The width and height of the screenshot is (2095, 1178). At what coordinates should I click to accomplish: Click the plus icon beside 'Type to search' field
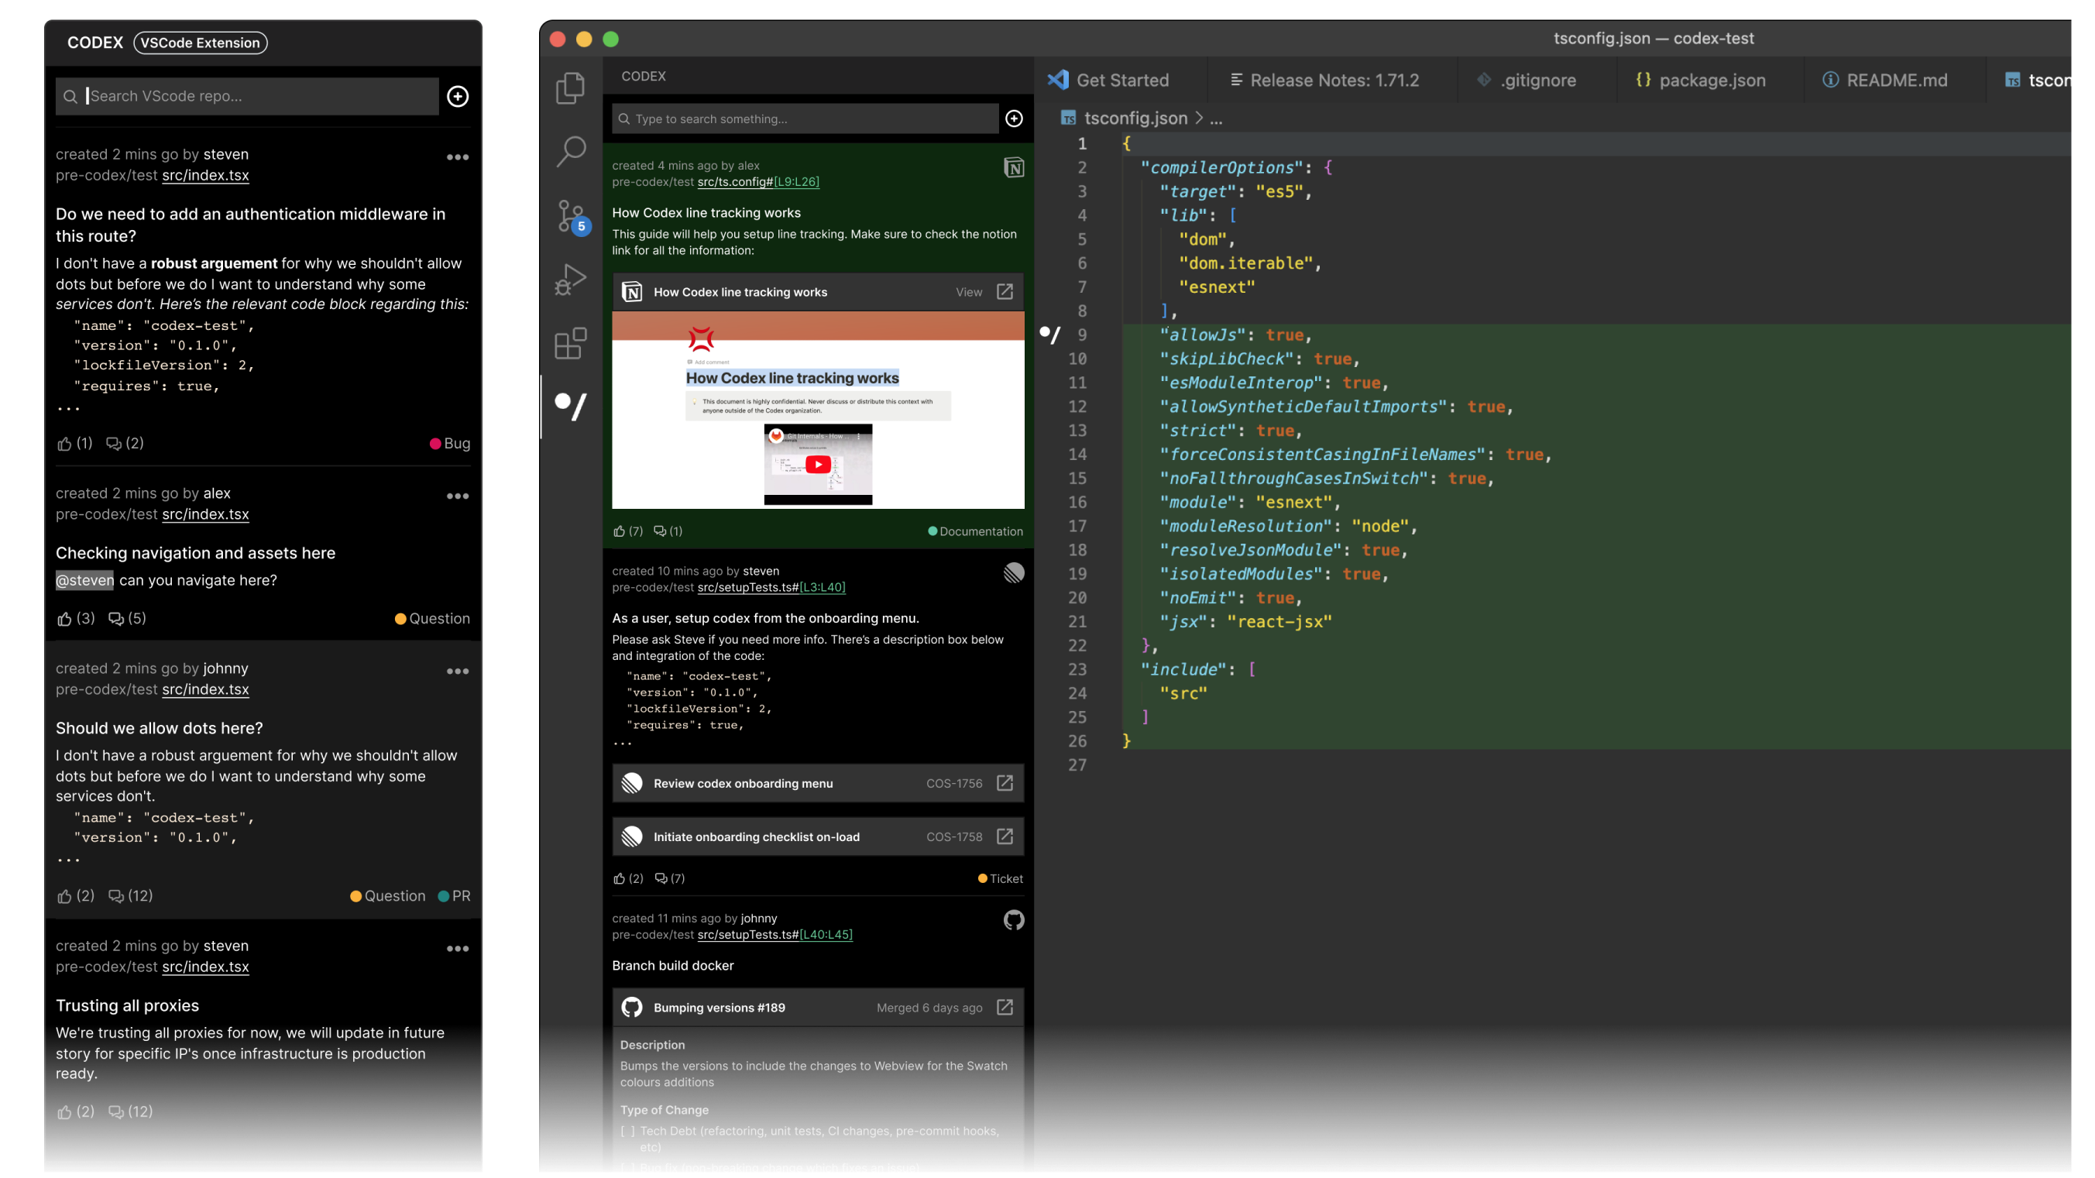tap(1013, 118)
